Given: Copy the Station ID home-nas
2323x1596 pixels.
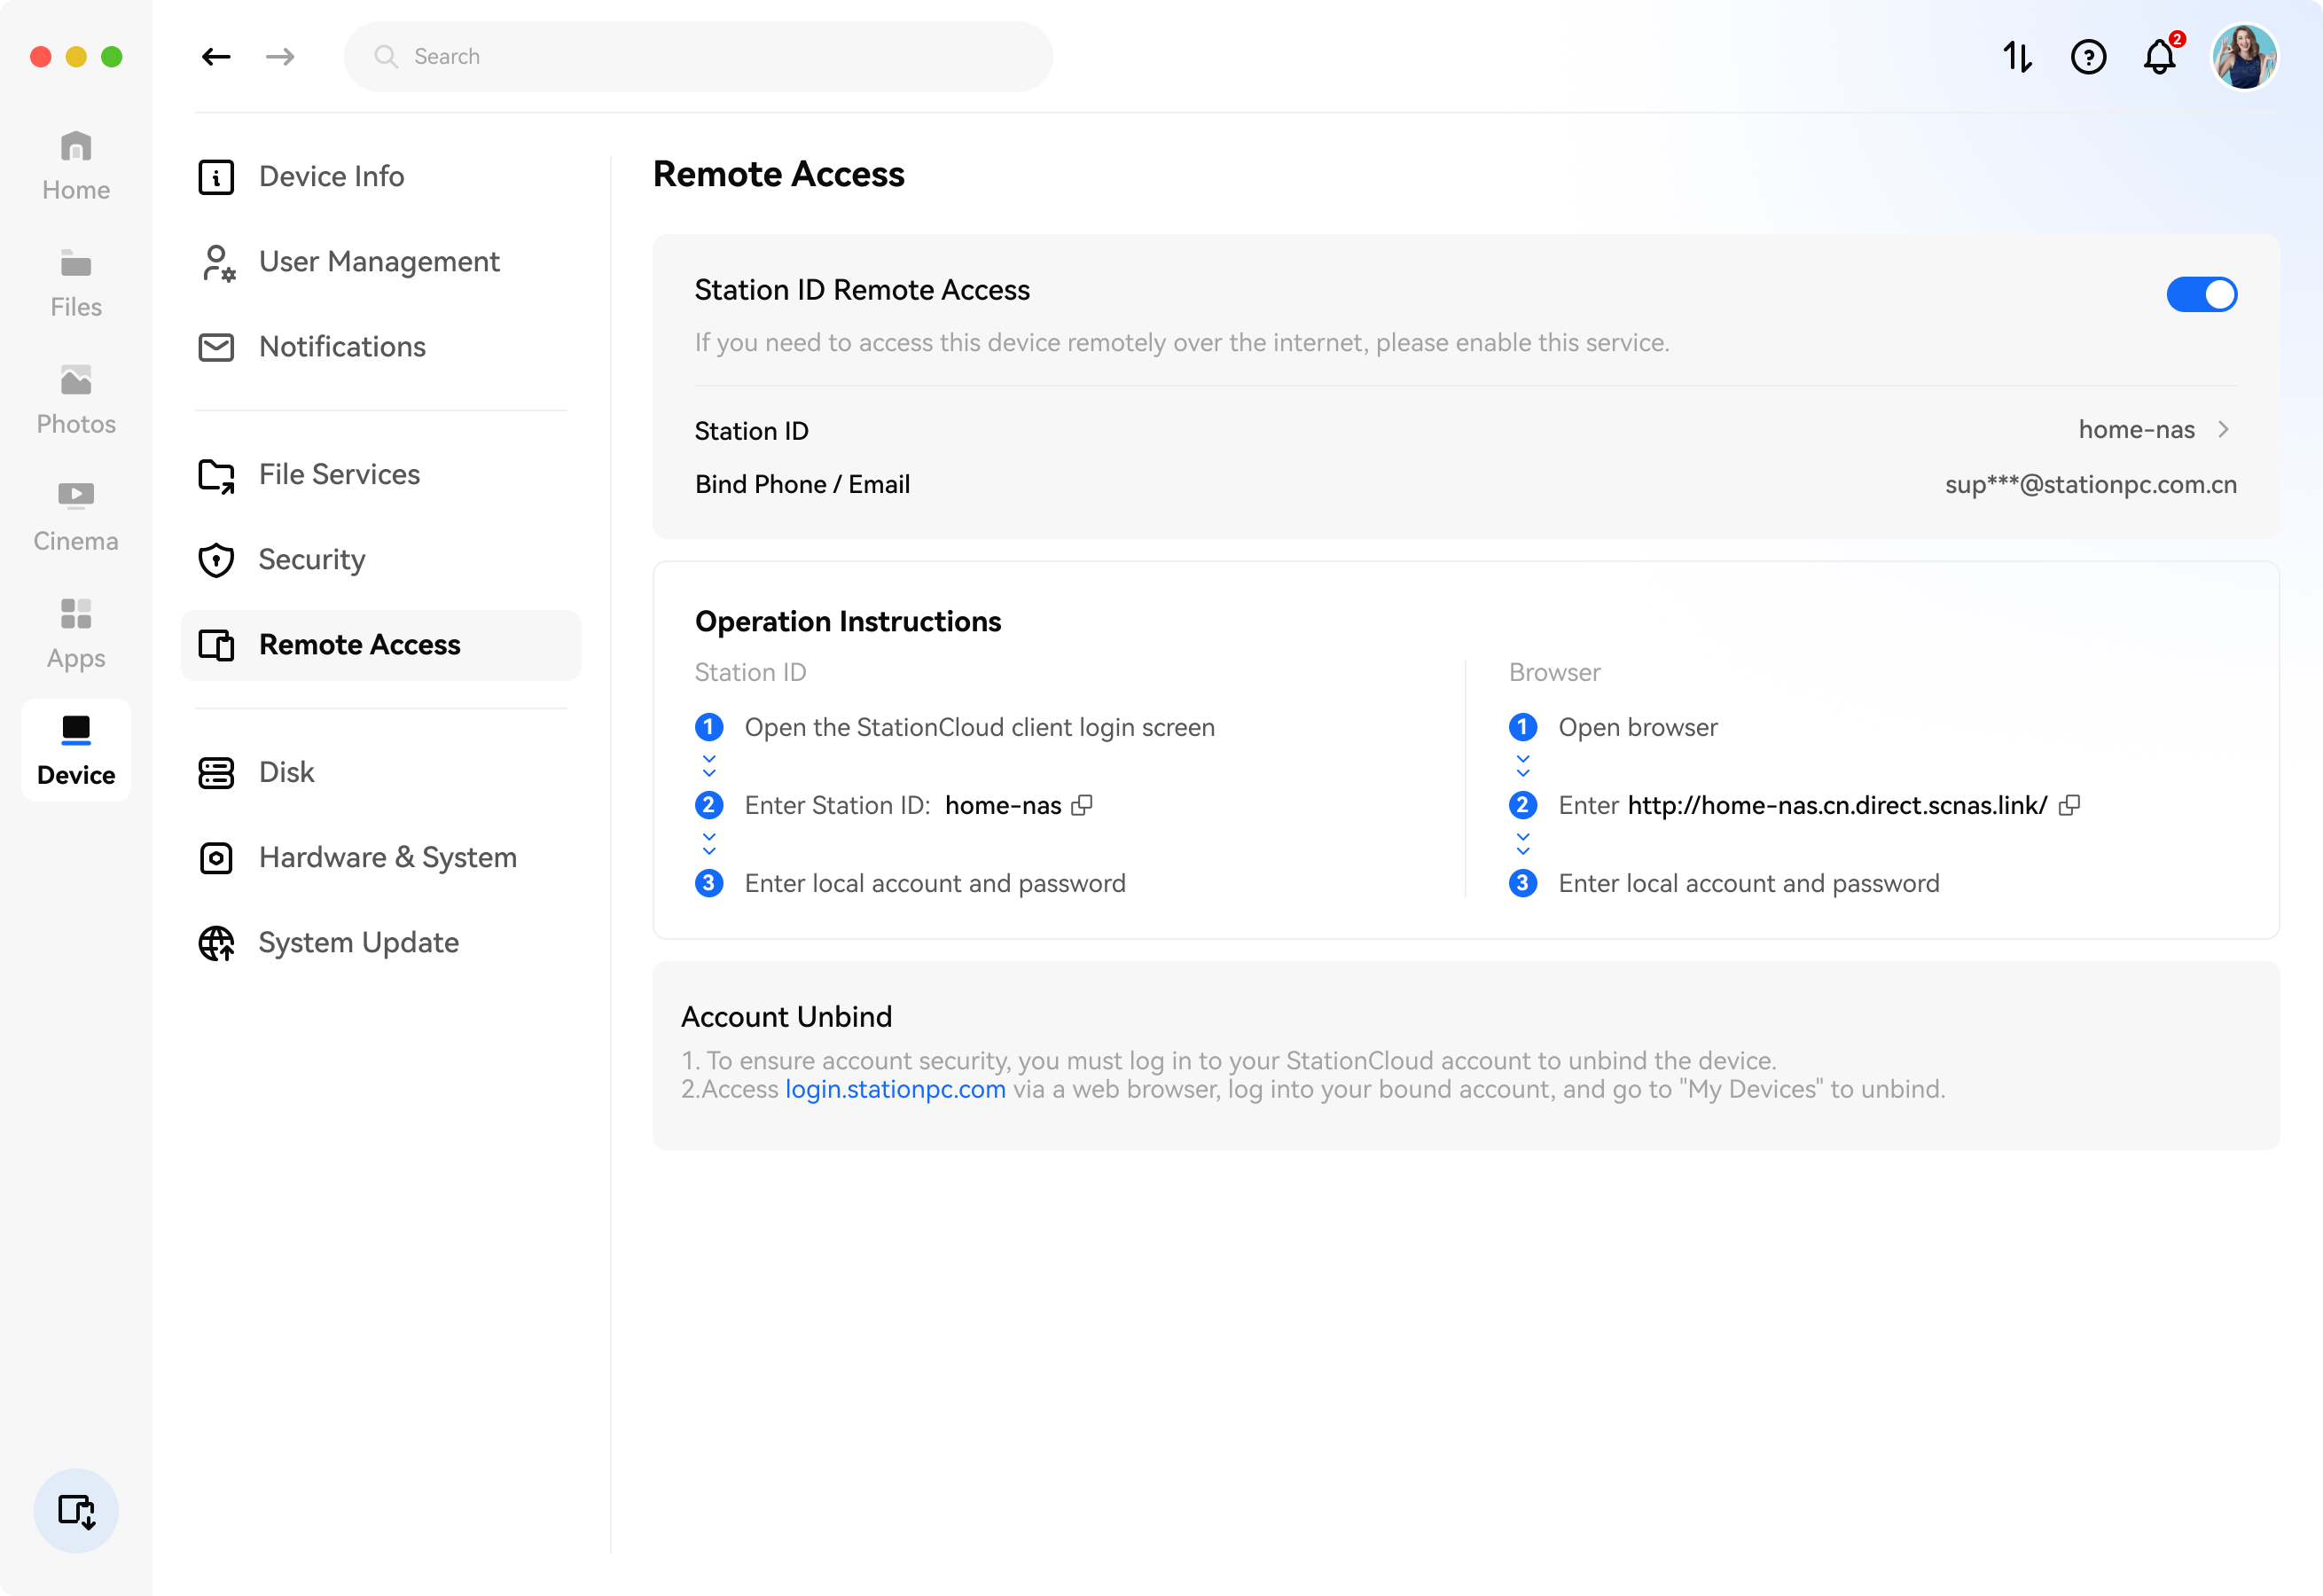Looking at the screenshot, I should pyautogui.click(x=1081, y=806).
